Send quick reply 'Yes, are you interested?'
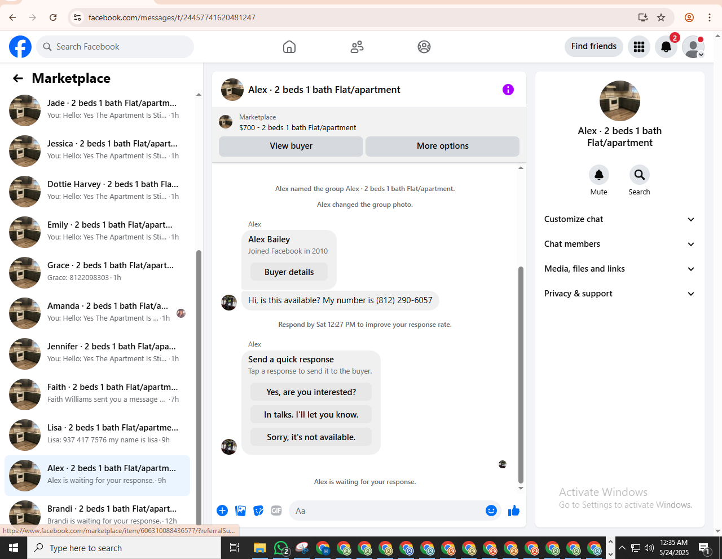The image size is (722, 559). pyautogui.click(x=311, y=392)
